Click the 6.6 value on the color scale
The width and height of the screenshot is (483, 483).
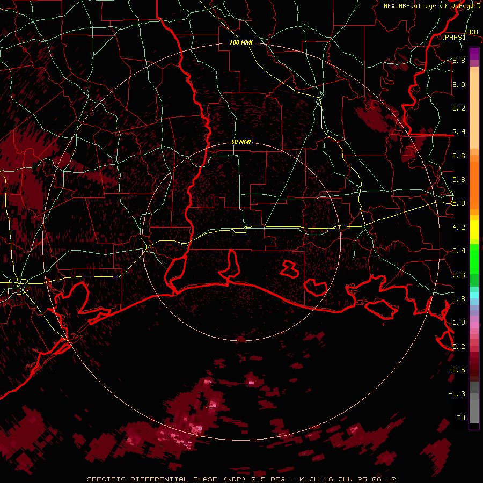pyautogui.click(x=459, y=156)
